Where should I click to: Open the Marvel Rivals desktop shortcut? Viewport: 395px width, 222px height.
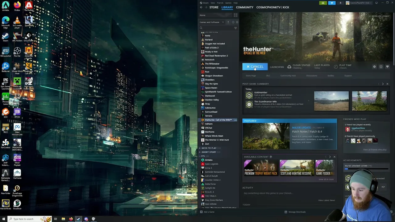6,205
